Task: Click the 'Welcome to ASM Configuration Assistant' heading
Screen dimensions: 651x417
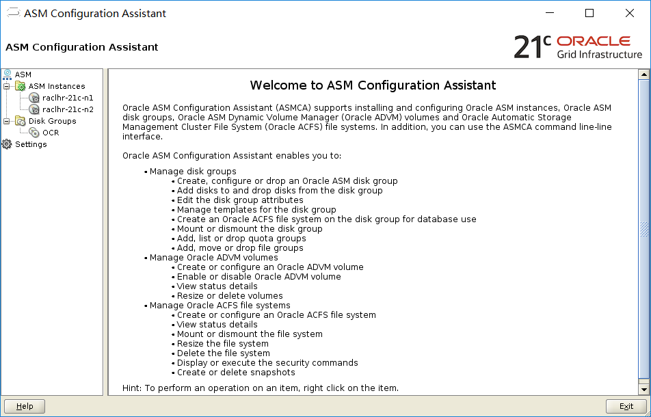Action: click(373, 85)
